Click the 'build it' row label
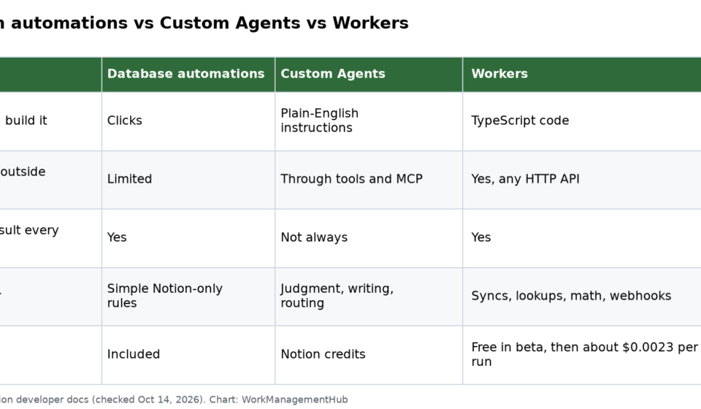The height and width of the screenshot is (409, 701). [26, 121]
